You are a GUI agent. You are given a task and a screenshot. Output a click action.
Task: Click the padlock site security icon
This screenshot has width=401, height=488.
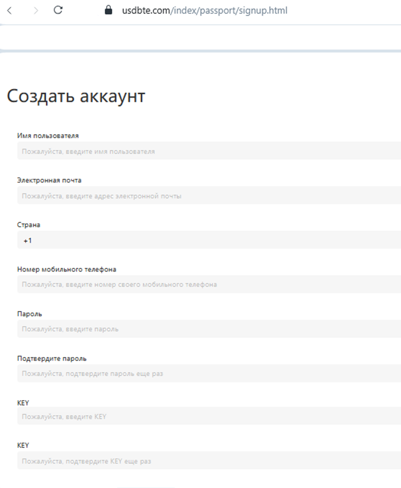click(x=109, y=10)
